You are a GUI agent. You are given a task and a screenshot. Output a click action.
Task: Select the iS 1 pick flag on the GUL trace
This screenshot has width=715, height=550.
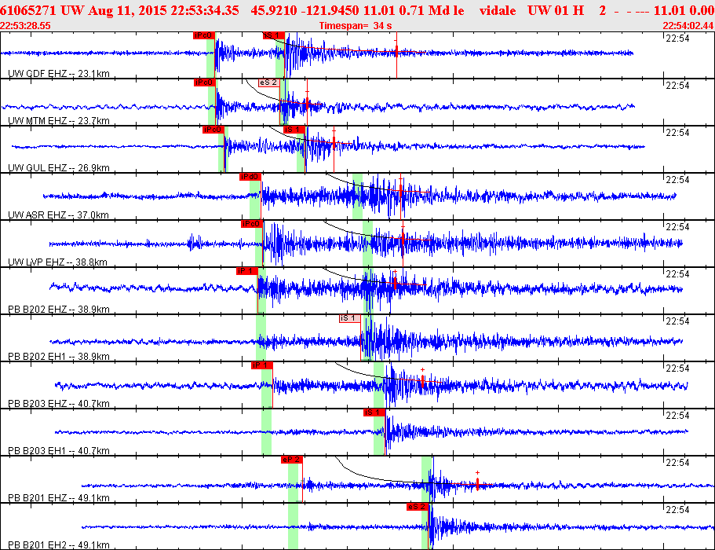(294, 130)
